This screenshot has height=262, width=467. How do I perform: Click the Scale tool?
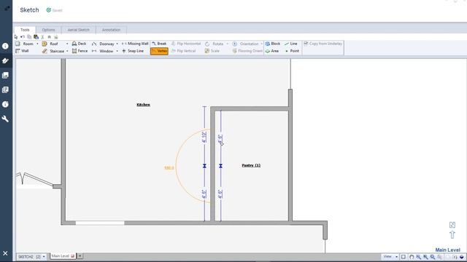pyautogui.click(x=212, y=51)
